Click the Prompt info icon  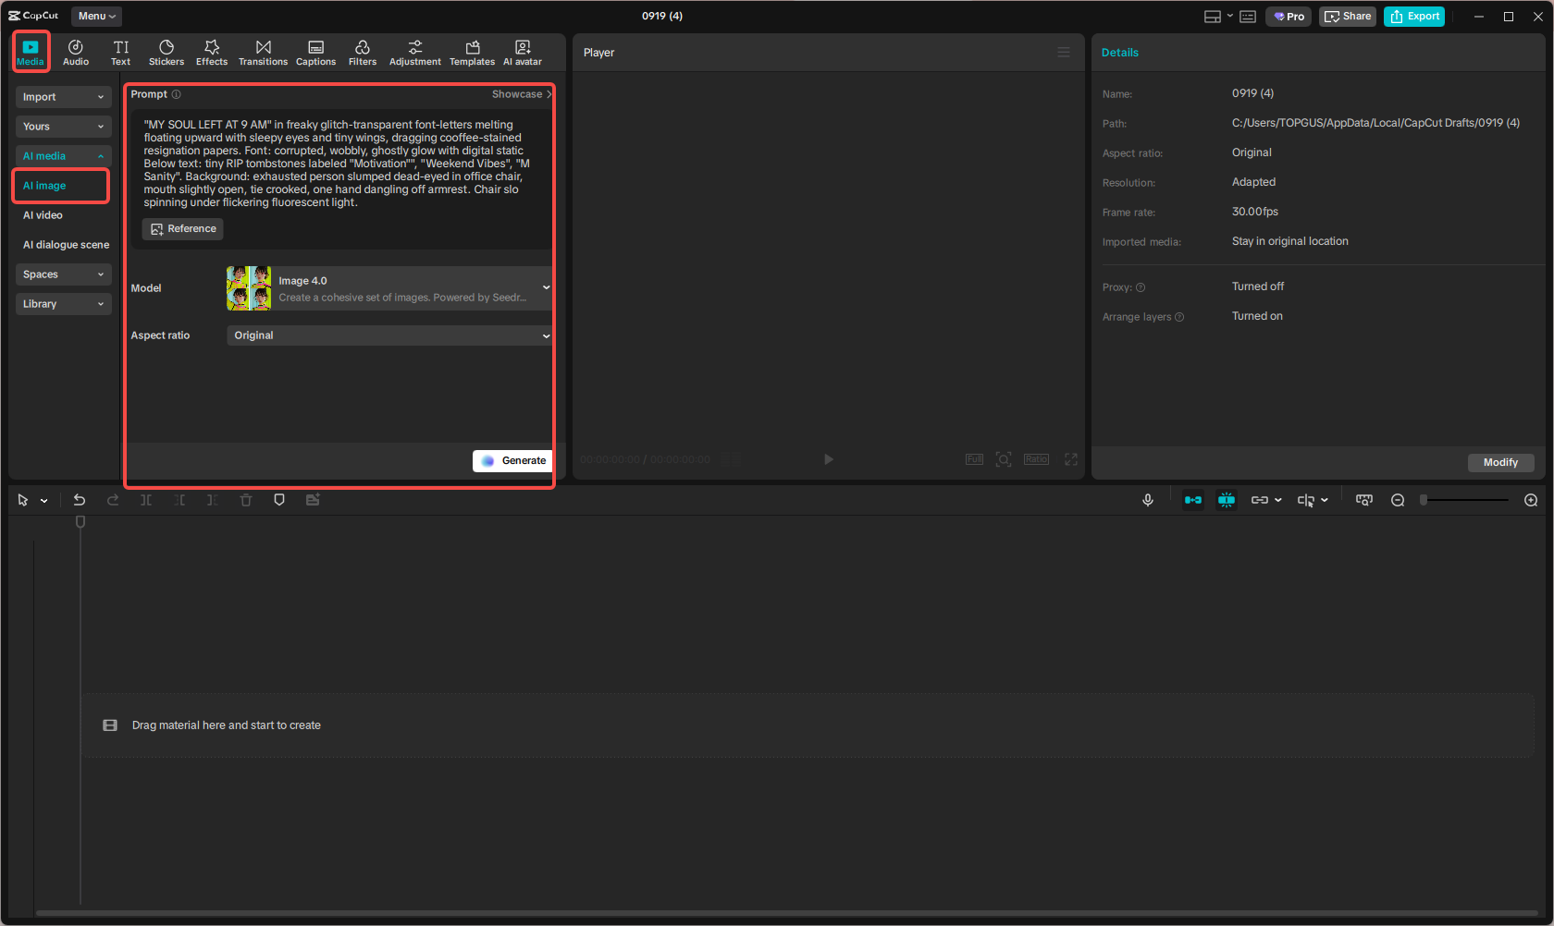(x=177, y=94)
